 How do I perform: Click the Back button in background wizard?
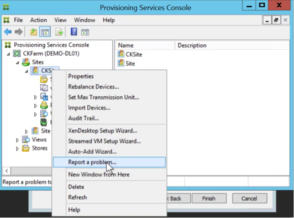[x=179, y=198]
